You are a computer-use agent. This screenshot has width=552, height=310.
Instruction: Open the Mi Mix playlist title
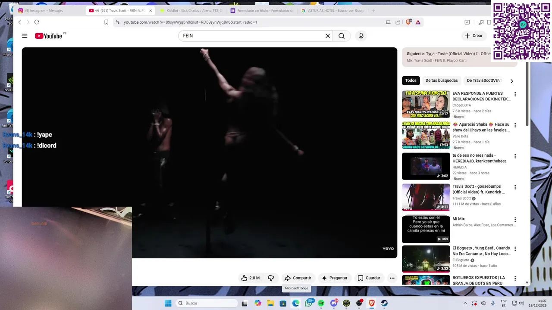[x=458, y=219]
